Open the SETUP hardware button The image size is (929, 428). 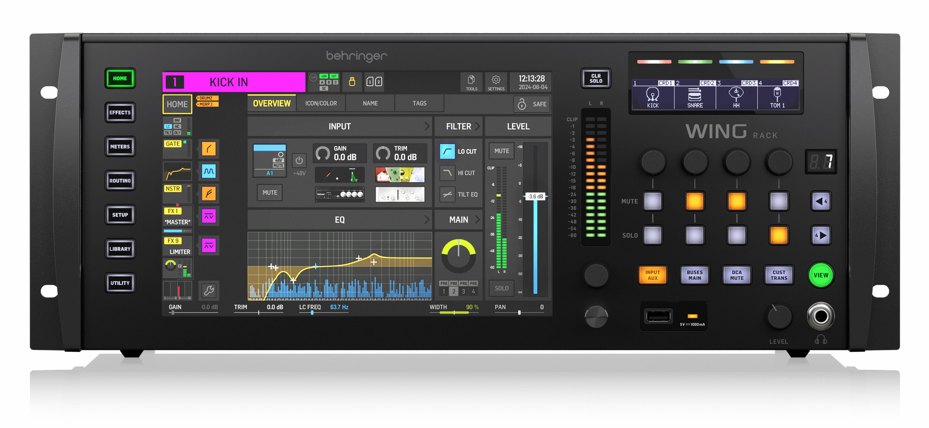tap(120, 215)
